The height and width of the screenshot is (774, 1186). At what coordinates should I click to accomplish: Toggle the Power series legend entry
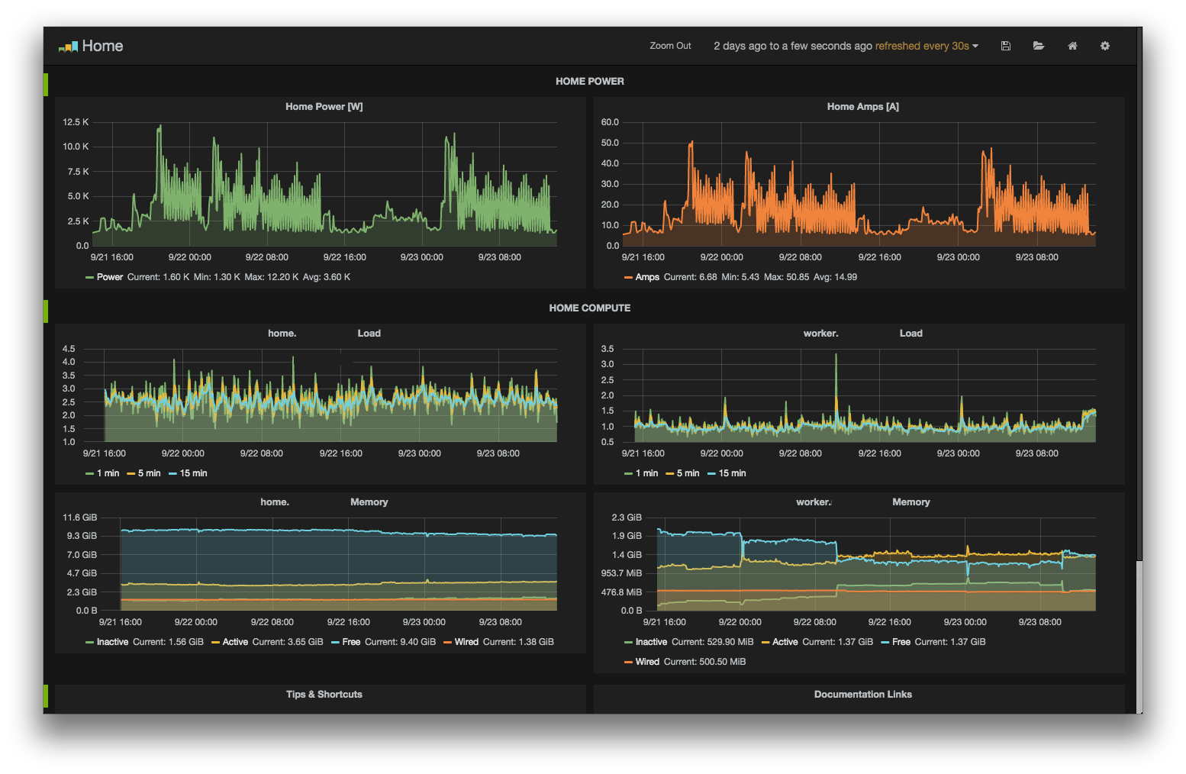tap(109, 277)
